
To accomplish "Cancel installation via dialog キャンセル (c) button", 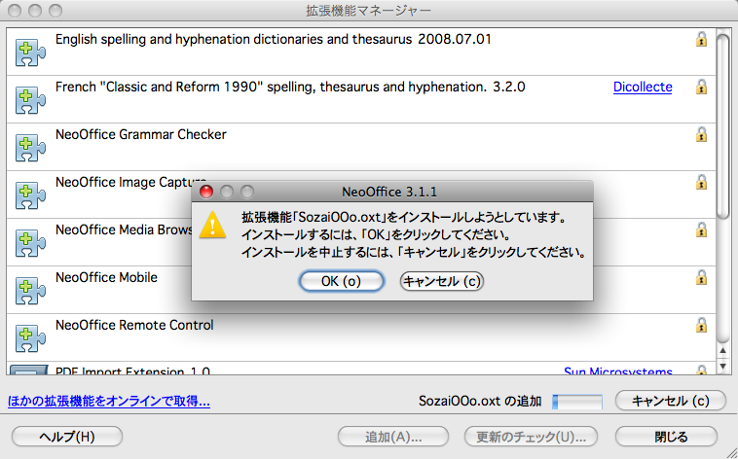I will [x=442, y=281].
